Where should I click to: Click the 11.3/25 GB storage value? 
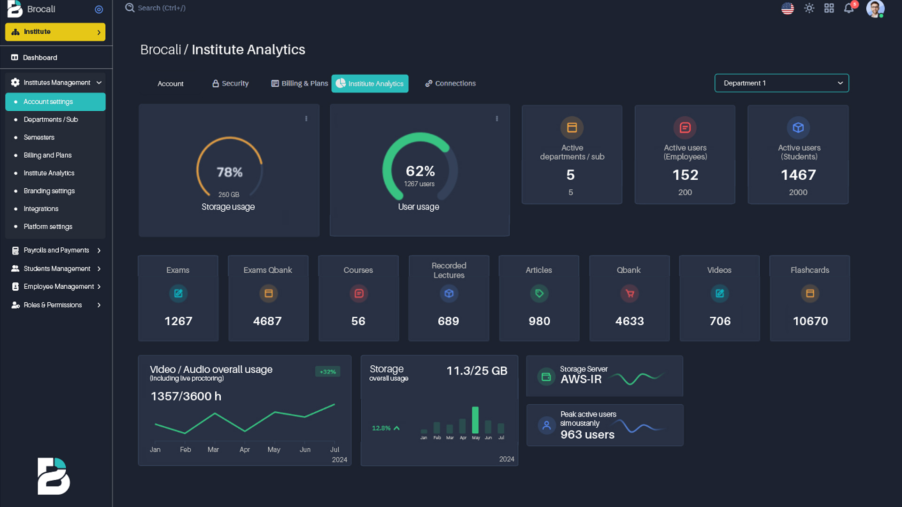tap(477, 371)
